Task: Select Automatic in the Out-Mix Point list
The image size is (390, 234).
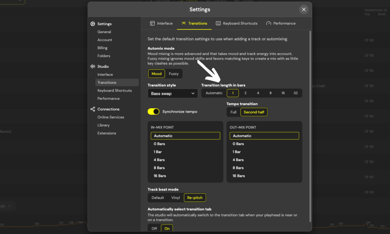Action: coord(264,136)
